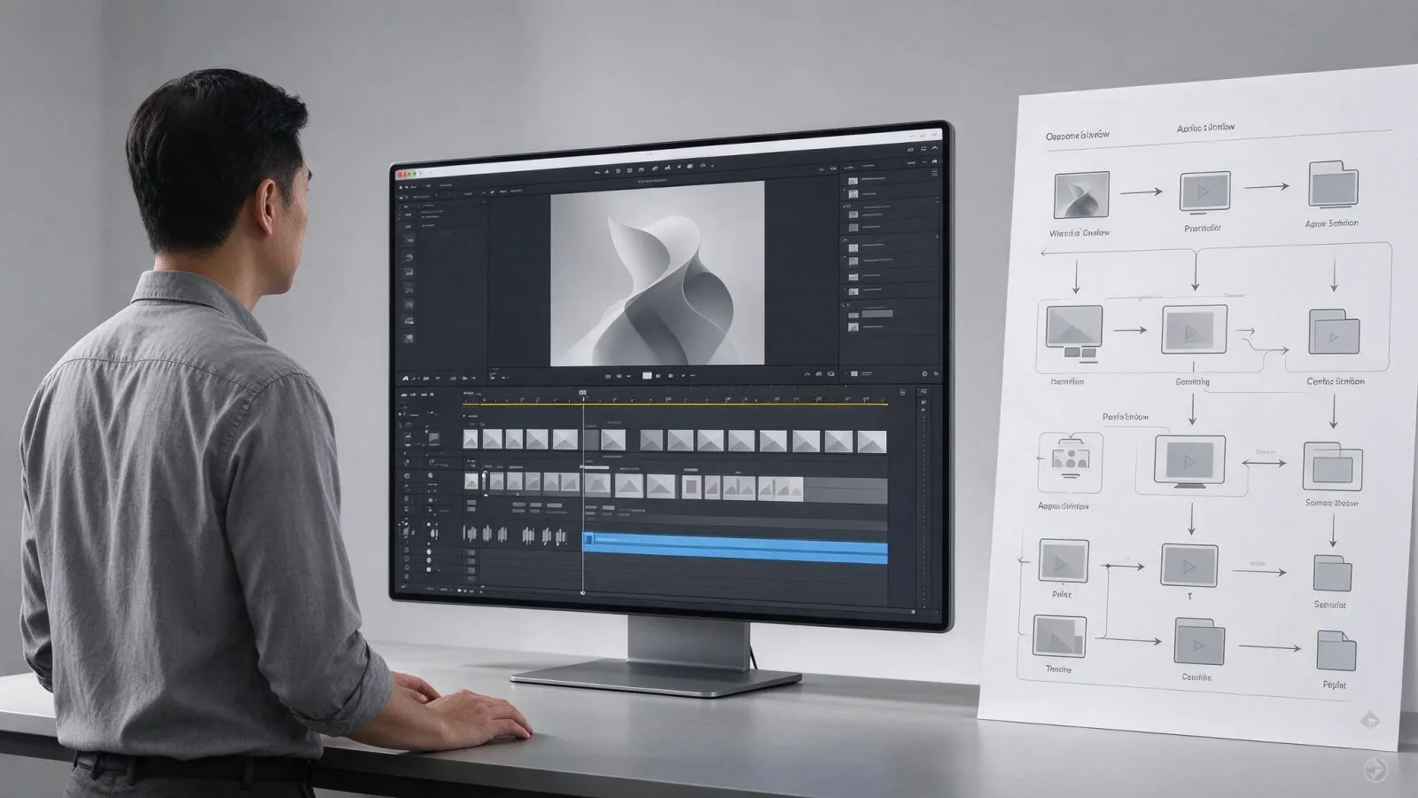Image resolution: width=1418 pixels, height=798 pixels.
Task: Select the topmost thumbnail in the right panel list
Action: click(853, 181)
